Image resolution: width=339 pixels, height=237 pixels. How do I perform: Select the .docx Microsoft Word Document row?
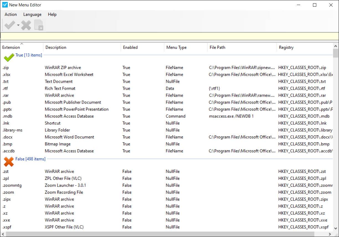tap(83, 137)
